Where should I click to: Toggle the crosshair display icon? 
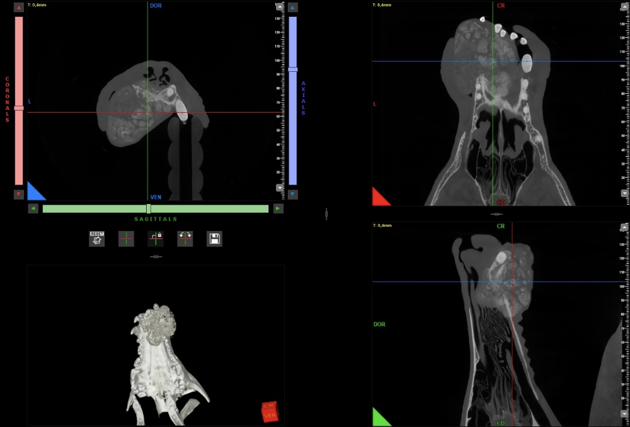pyautogui.click(x=127, y=239)
